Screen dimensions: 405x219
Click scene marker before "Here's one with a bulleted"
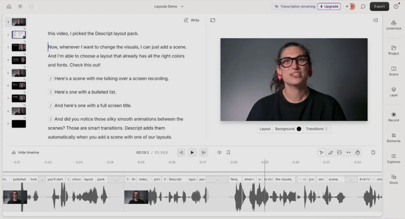click(51, 92)
